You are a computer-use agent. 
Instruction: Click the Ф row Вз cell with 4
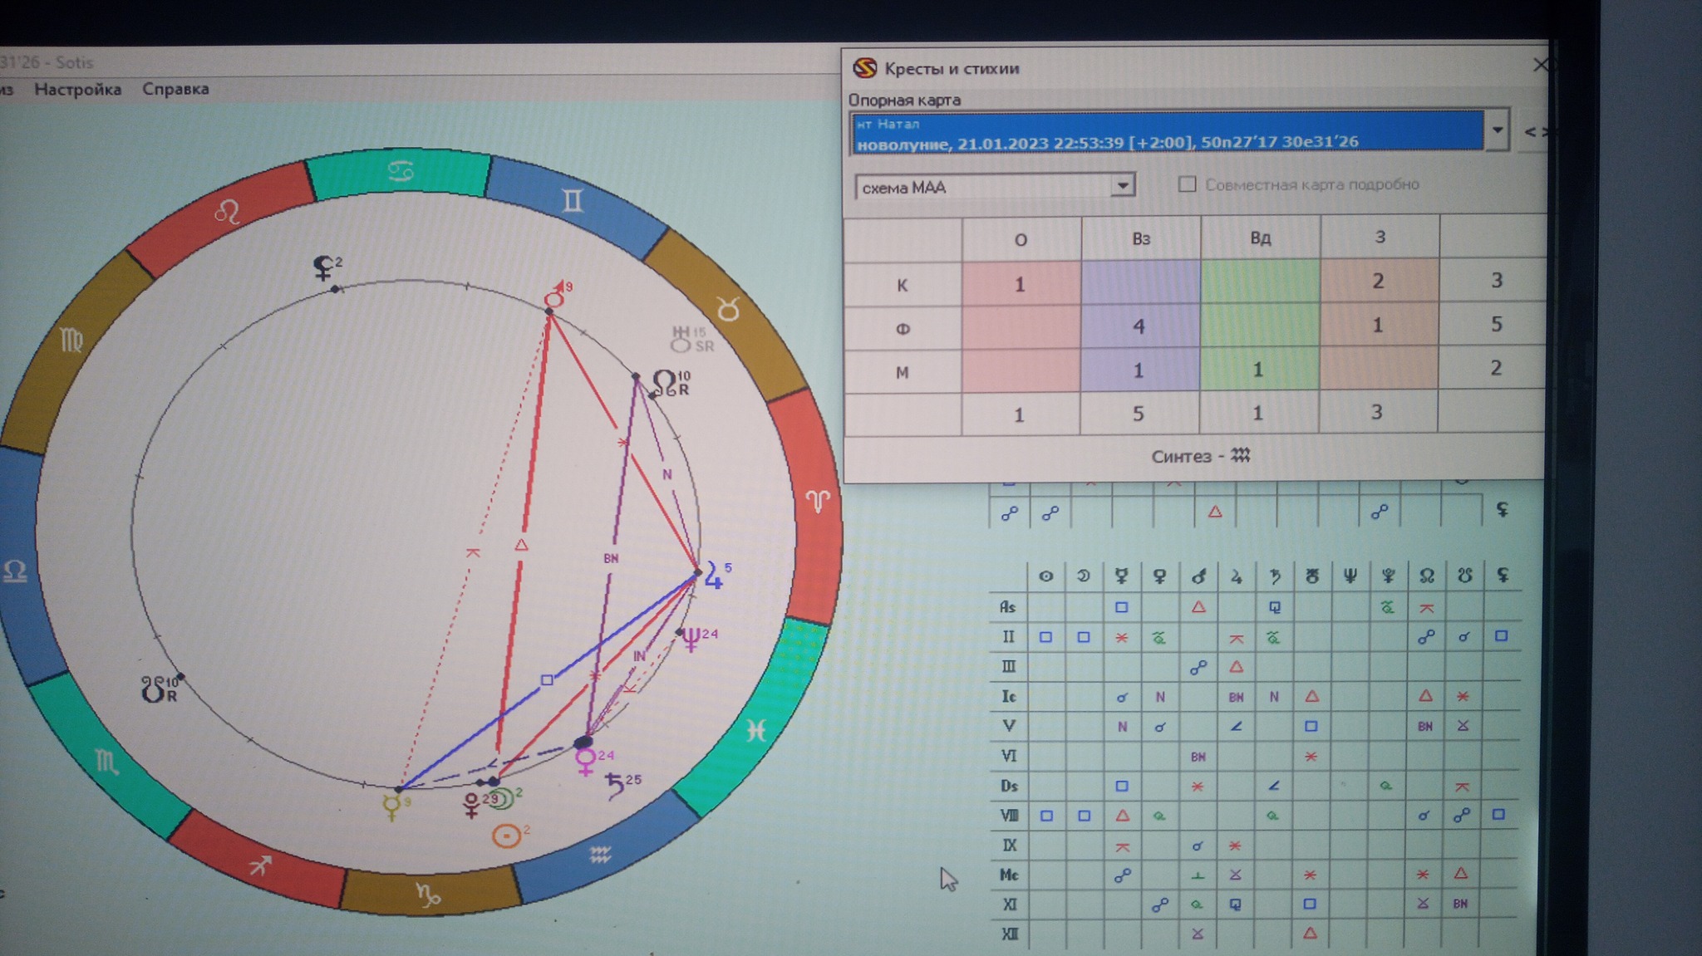(1139, 326)
